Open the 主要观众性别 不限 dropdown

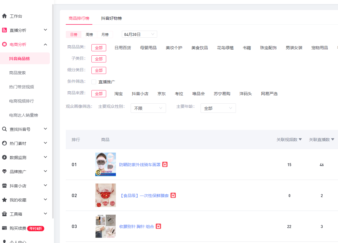click(148, 108)
